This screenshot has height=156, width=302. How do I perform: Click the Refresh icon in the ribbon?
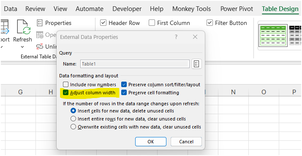click(24, 27)
